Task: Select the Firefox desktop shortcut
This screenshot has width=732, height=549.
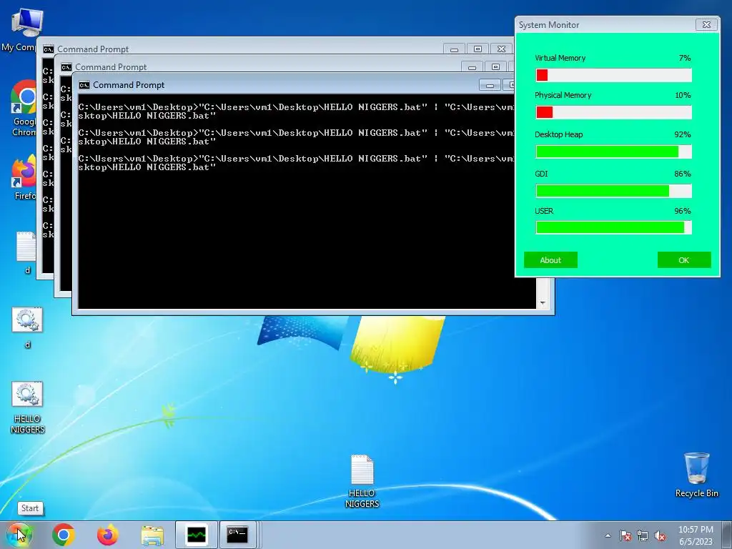Action: 24,177
